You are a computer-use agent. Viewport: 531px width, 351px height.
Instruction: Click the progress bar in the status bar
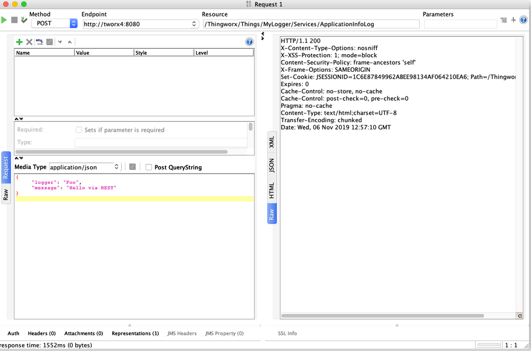coord(488,345)
